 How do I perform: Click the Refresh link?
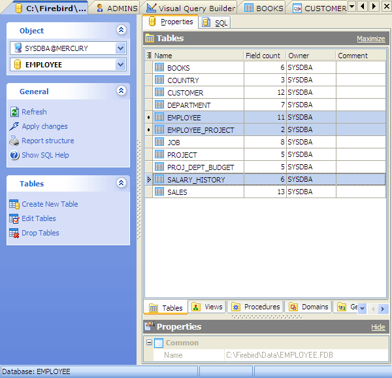tap(34, 112)
